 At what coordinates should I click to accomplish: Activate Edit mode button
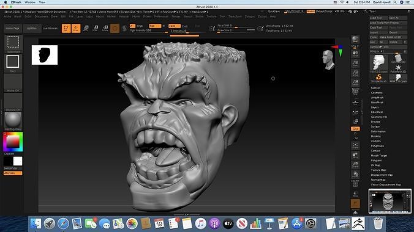(x=66, y=28)
